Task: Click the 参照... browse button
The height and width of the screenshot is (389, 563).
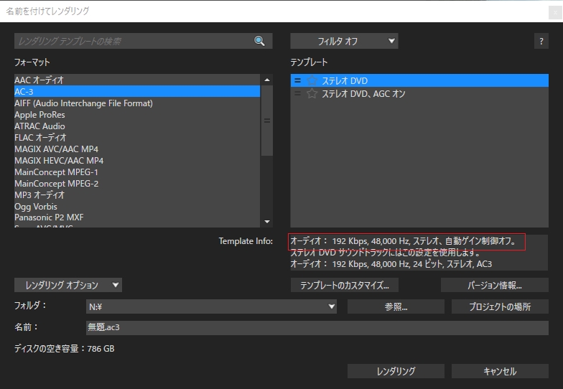Action: point(396,306)
